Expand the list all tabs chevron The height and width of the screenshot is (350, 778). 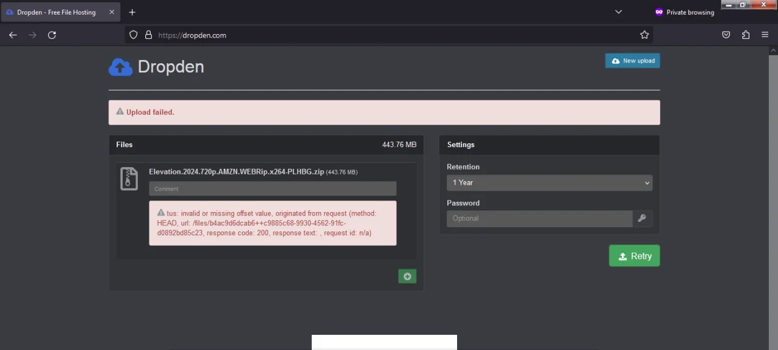pos(618,12)
